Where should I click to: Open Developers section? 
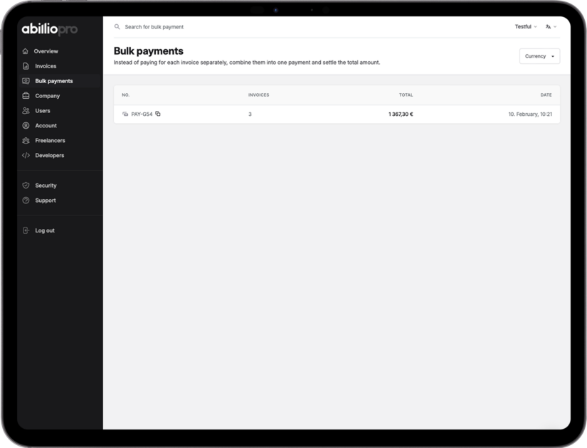[x=50, y=155]
